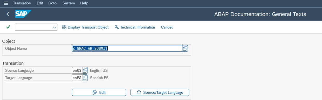Image resolution: width=322 pixels, height=100 pixels.
Task: Select the Object Name input field
Action: coord(127,48)
